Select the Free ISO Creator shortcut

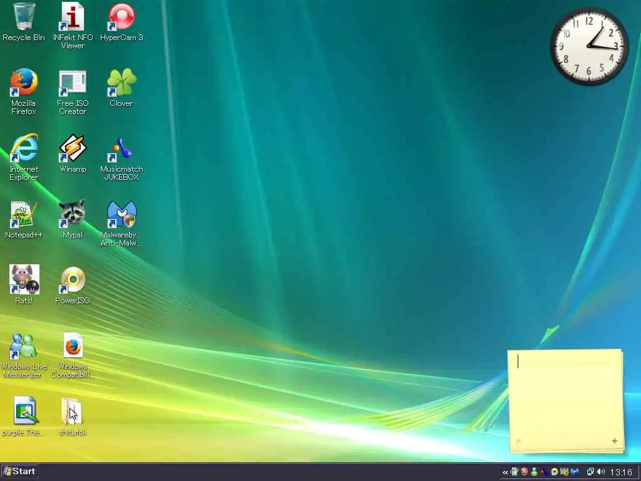[73, 91]
